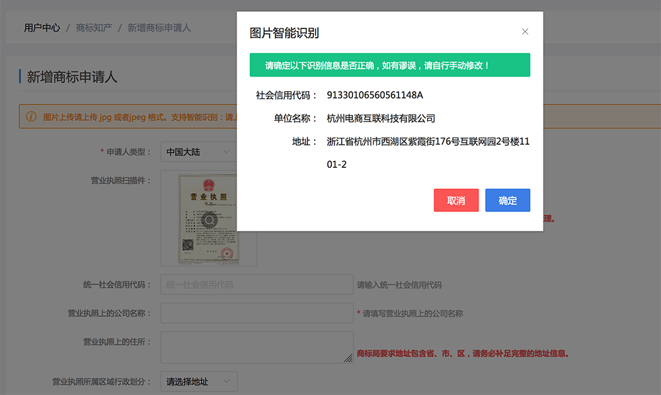
Task: Click the resize handle of the 住所 textarea
Action: coord(348,358)
